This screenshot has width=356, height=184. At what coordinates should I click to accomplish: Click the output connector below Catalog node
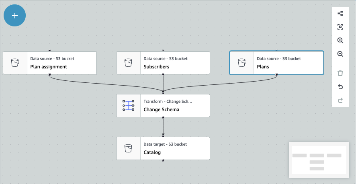coord(163,160)
